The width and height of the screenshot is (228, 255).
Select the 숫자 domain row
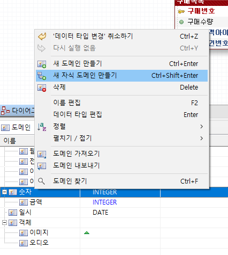click(114, 192)
